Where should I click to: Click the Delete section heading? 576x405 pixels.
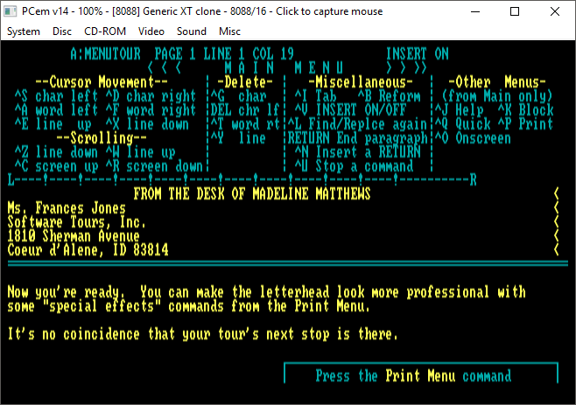point(245,82)
